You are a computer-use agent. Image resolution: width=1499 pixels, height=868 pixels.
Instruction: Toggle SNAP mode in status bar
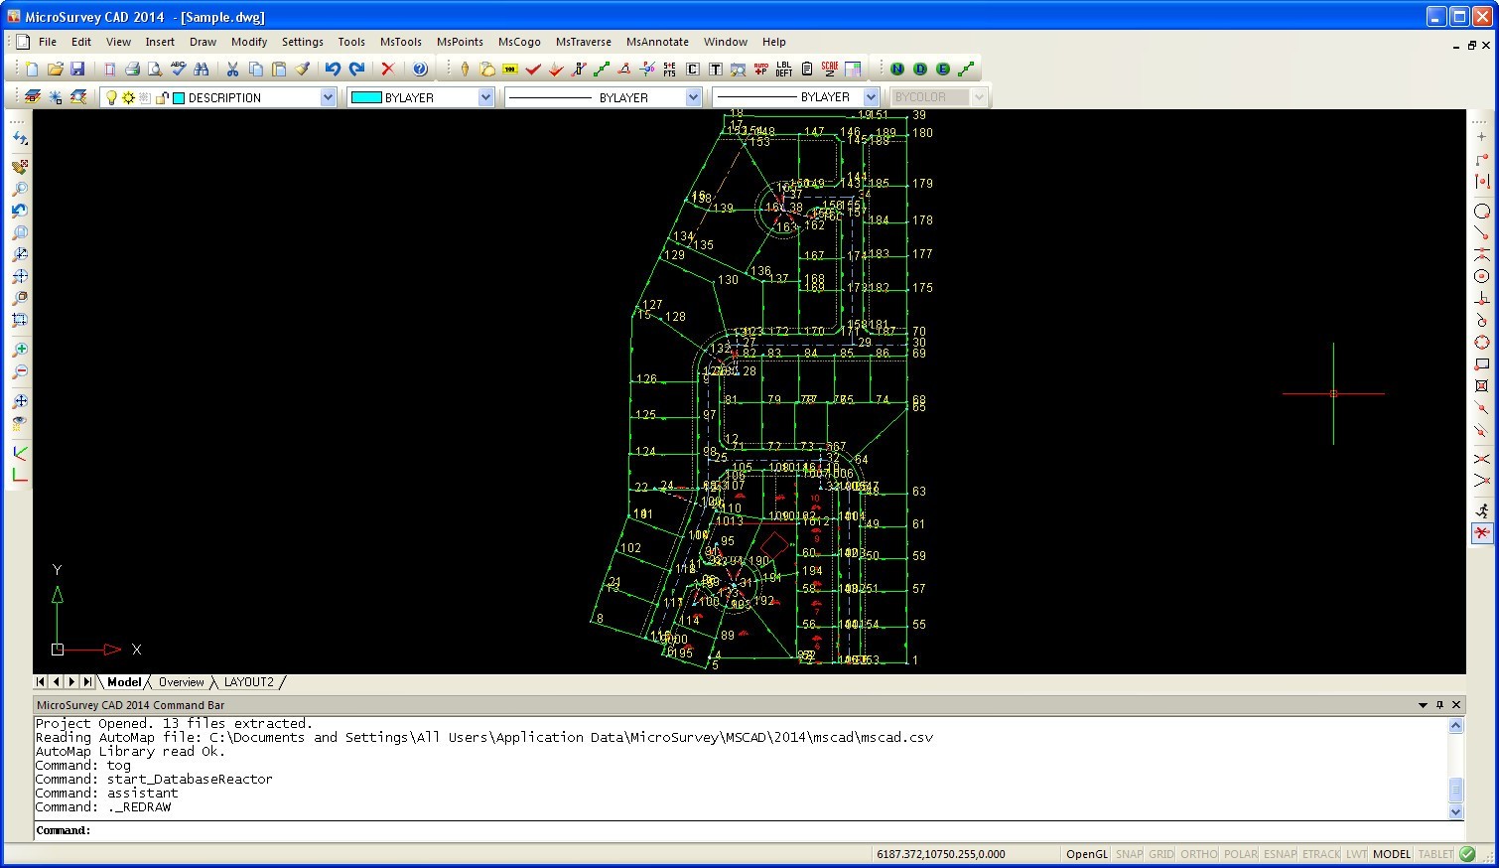[x=1129, y=854]
